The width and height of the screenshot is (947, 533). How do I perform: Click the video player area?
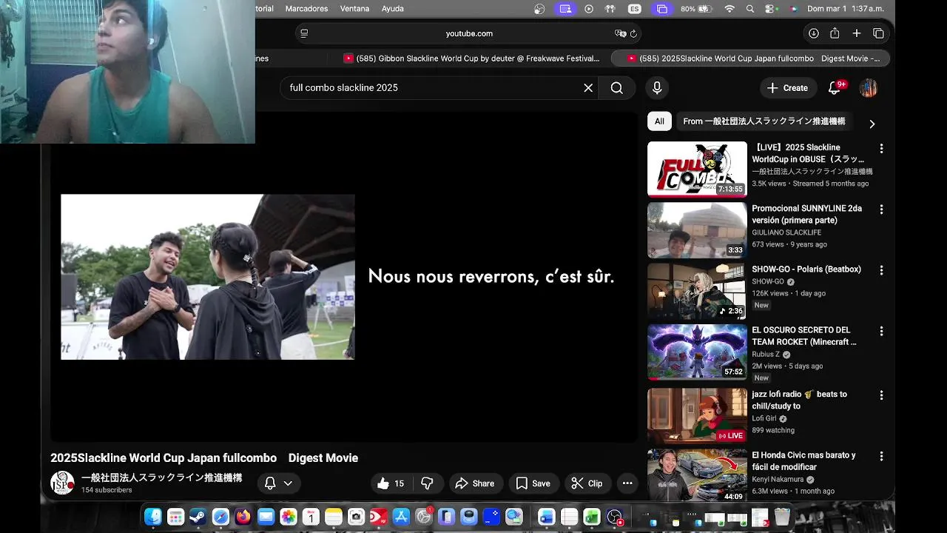point(344,278)
